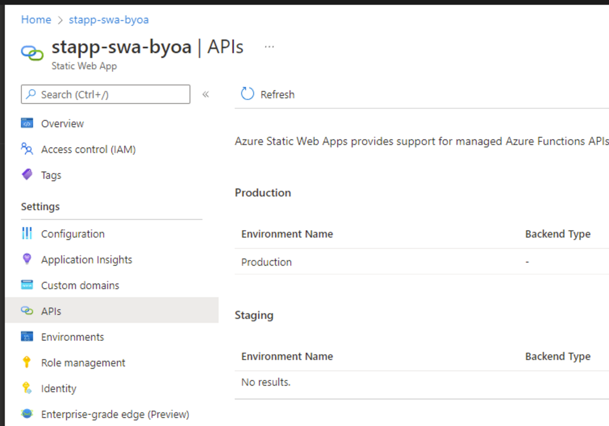
Task: Select the Production environment row
Action: coord(267,262)
